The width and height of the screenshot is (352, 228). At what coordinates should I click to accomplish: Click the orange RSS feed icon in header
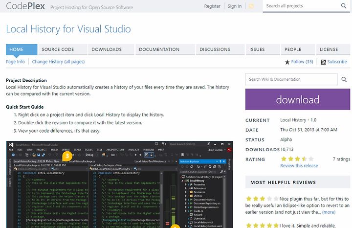(251, 6)
